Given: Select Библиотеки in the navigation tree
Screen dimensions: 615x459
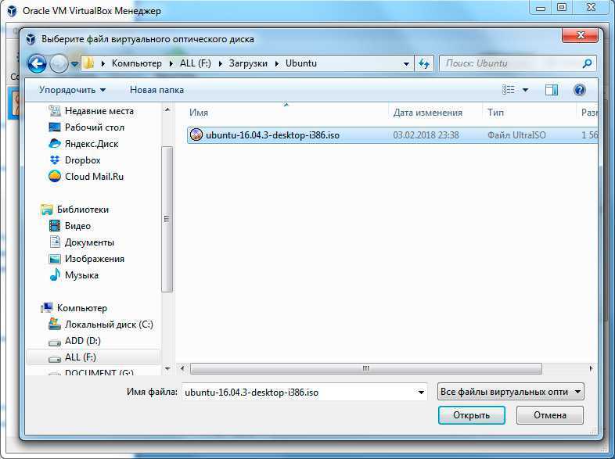Looking at the screenshot, I should (x=82, y=210).
